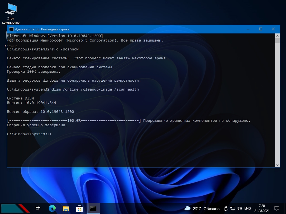
Task: Open the volume speaker tray icon
Action: [239, 208]
